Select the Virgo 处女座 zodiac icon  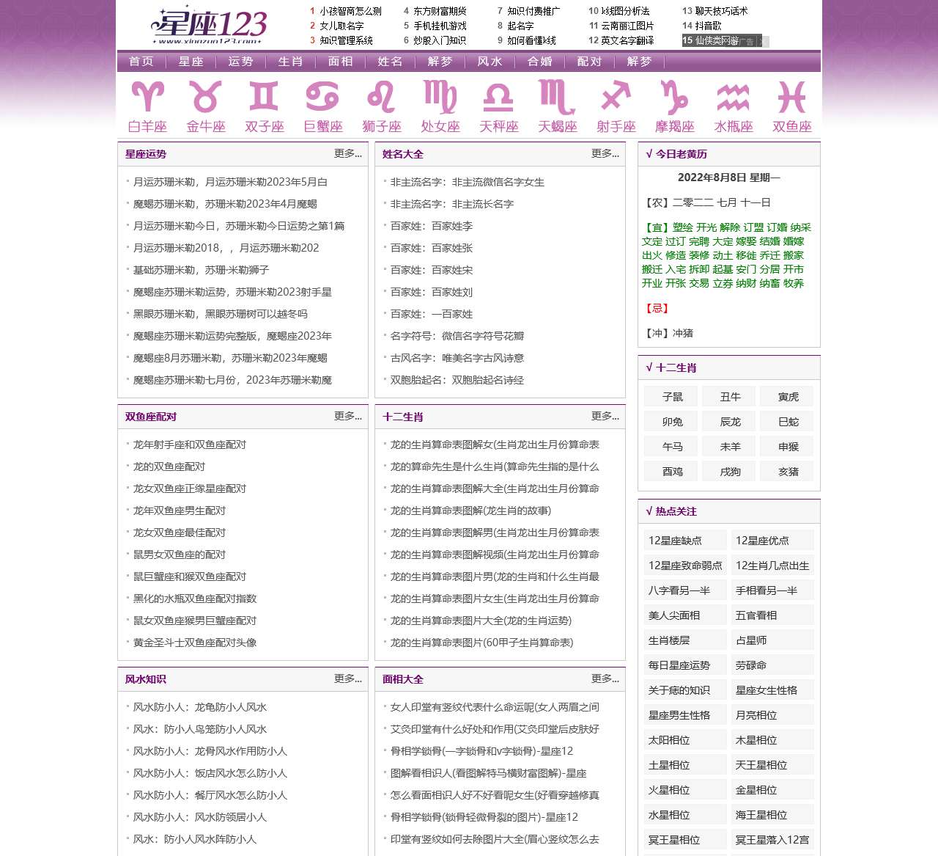pos(439,98)
